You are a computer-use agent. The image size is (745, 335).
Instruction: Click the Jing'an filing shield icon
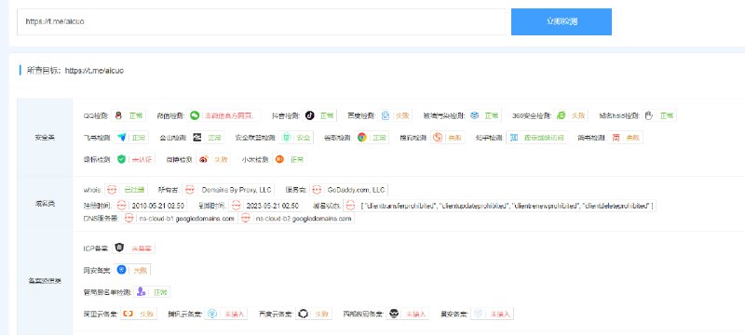(479, 314)
